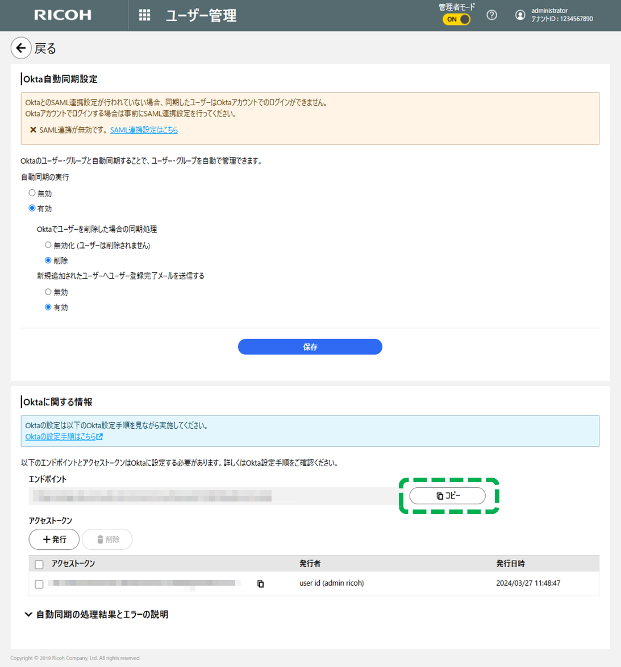Copy the access token via its clipboard icon
621x667 pixels.
[261, 583]
